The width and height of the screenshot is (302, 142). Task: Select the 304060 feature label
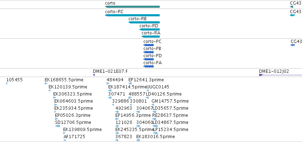pyautogui.click(x=145, y=122)
